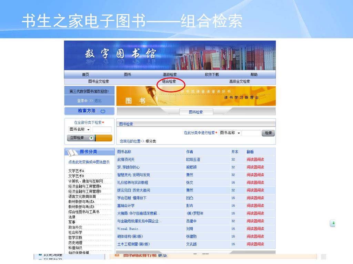Go to 图书全文检索
The image size is (353, 264).
[x=99, y=81]
